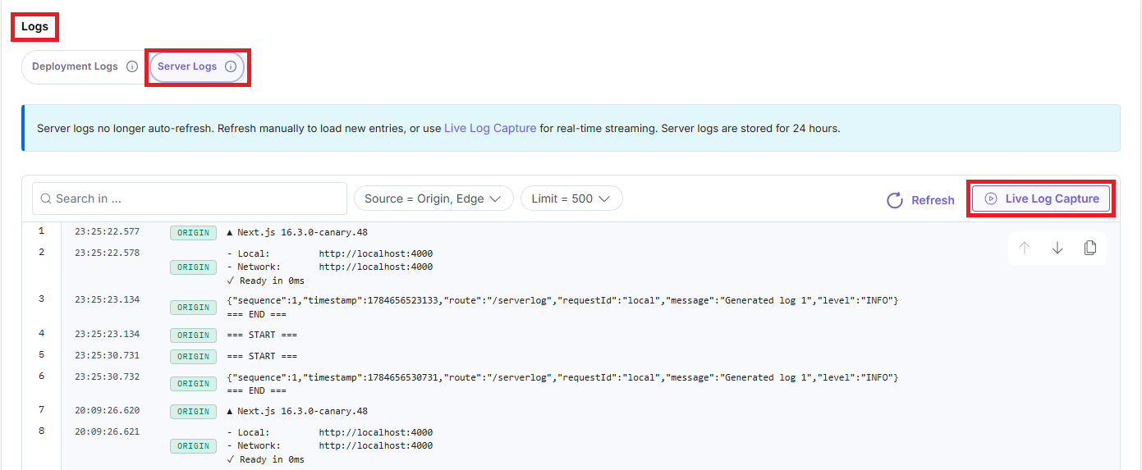Click the timestamp 20:09:26.621

[107, 431]
